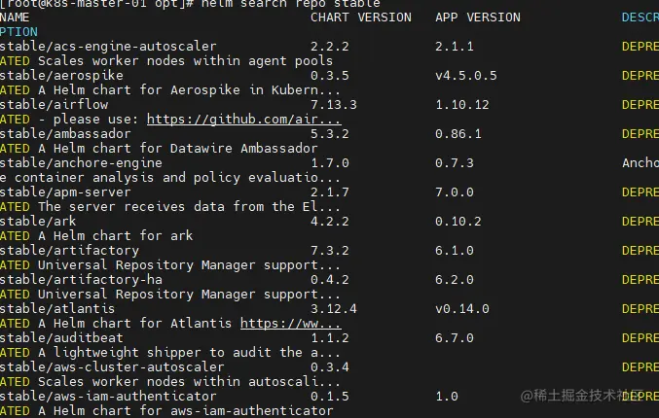The height and width of the screenshot is (418, 659).
Task: Click chart version 0.3.5 of aerospike
Action: pos(329,76)
